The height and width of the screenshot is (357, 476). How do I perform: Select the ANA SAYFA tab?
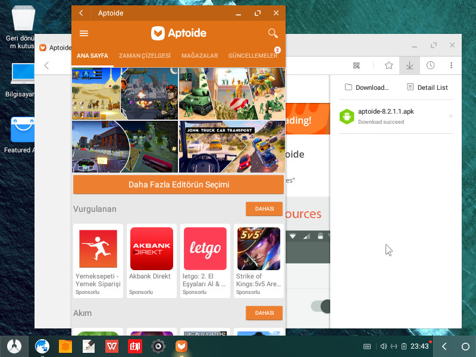click(x=92, y=56)
